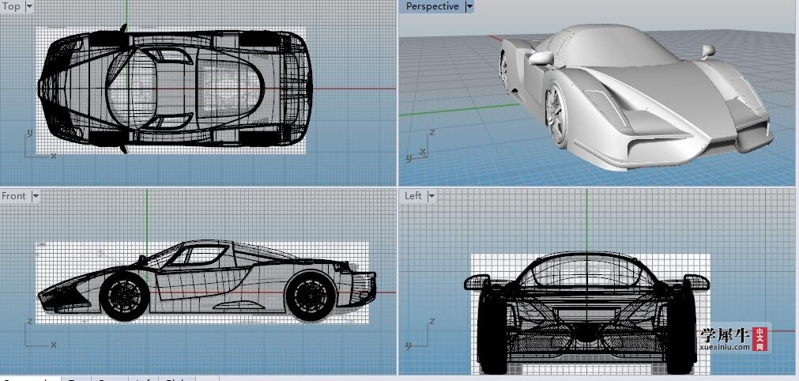Open the Perspective viewport dropdown arrow
The width and height of the screenshot is (799, 381).
[x=469, y=6]
